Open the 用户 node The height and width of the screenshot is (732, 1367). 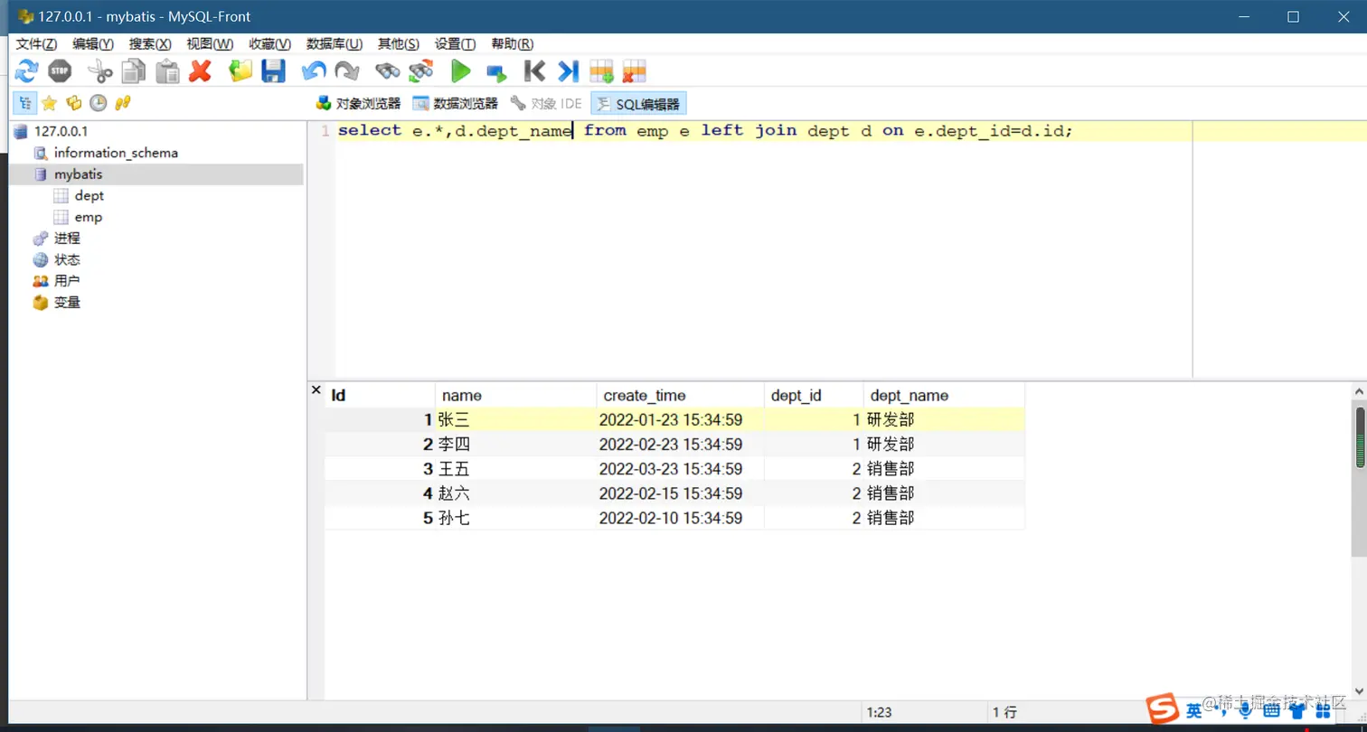(x=67, y=281)
